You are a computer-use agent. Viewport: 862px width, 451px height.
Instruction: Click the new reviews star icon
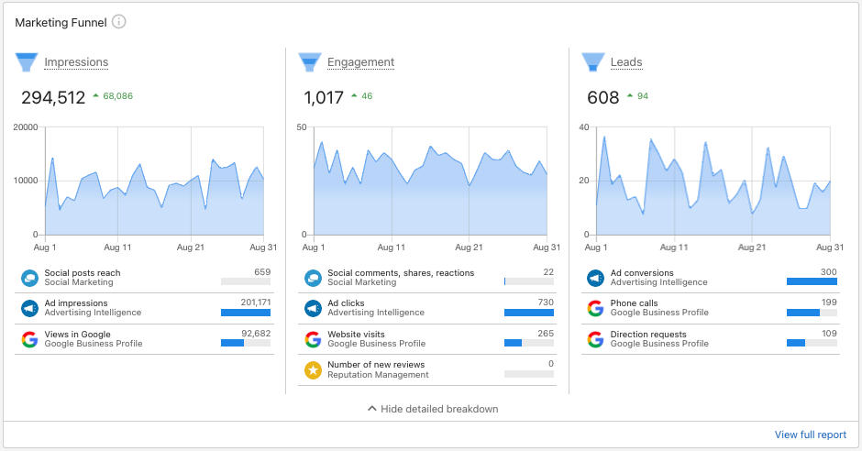313,370
